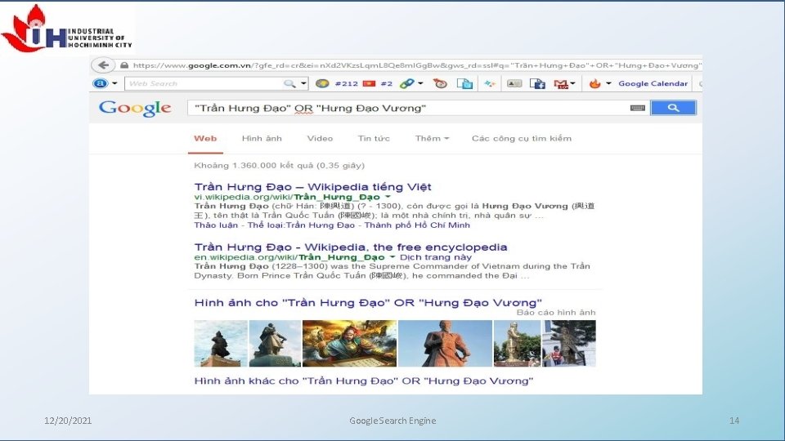Click the Google logo
This screenshot has width=785, height=441.
pyautogui.click(x=135, y=108)
